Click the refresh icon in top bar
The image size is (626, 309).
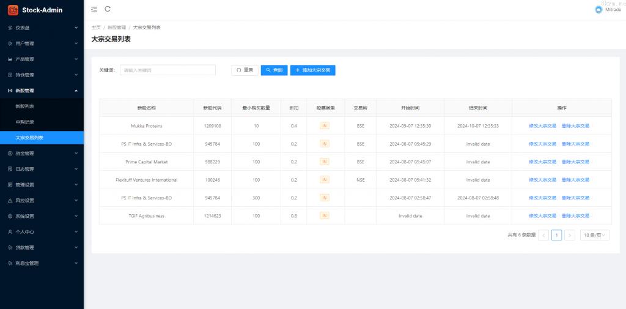108,9
